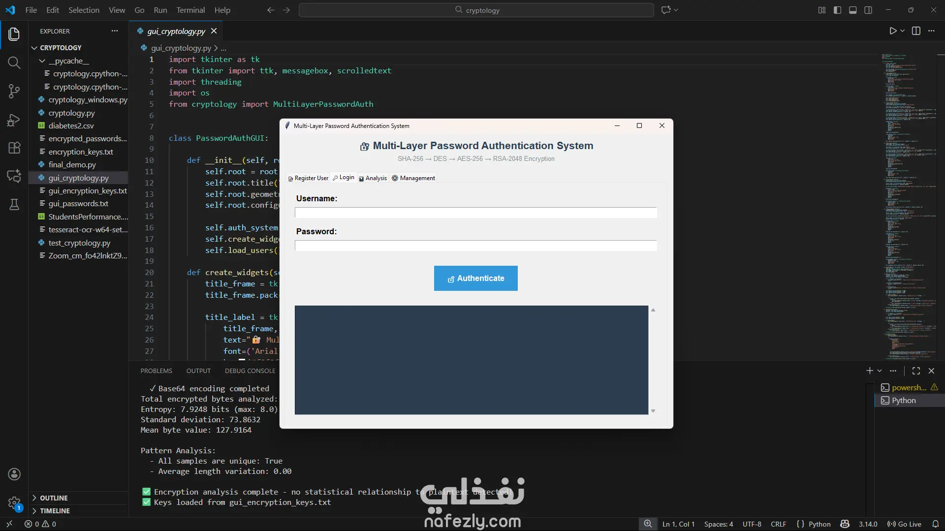This screenshot has height=531, width=945.
Task: Click the output box scrollbar down arrow
Action: point(653,411)
